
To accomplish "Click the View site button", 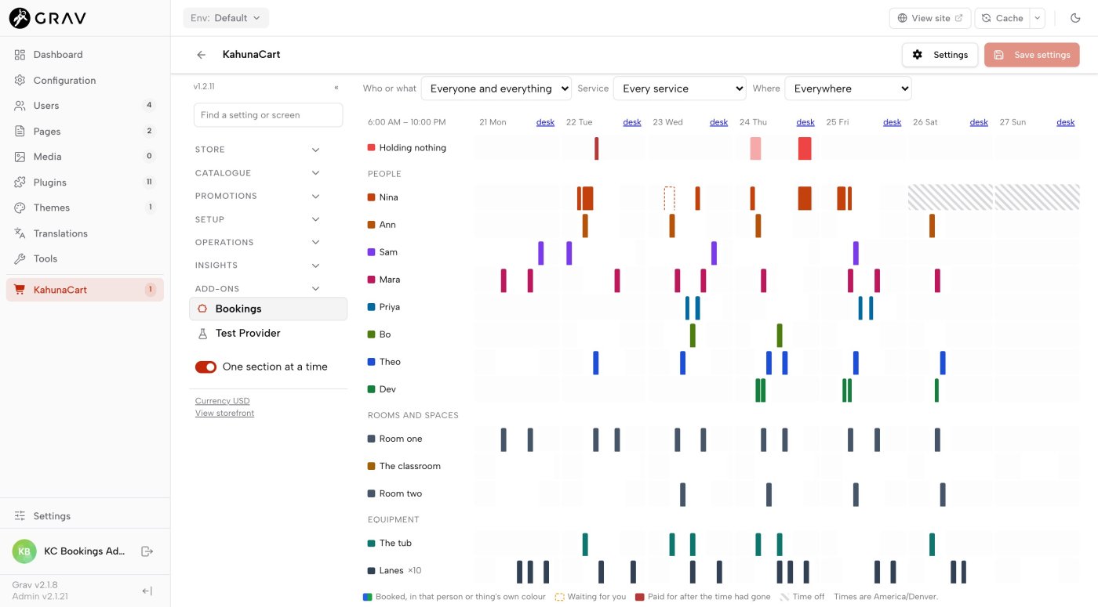I will click(x=930, y=18).
